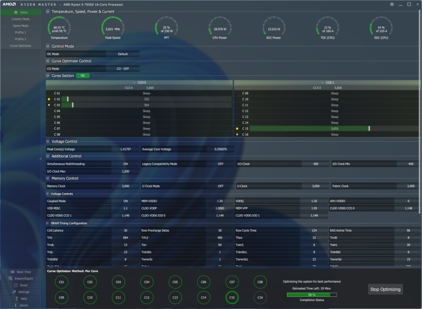Click the OC badge in Cores Section
Image resolution: width=422 pixels, height=309 pixels.
(83, 76)
